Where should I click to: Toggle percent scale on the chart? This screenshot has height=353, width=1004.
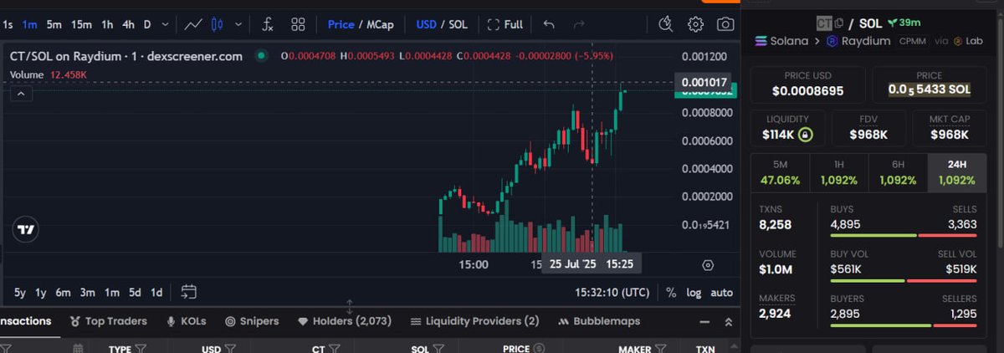pos(671,292)
